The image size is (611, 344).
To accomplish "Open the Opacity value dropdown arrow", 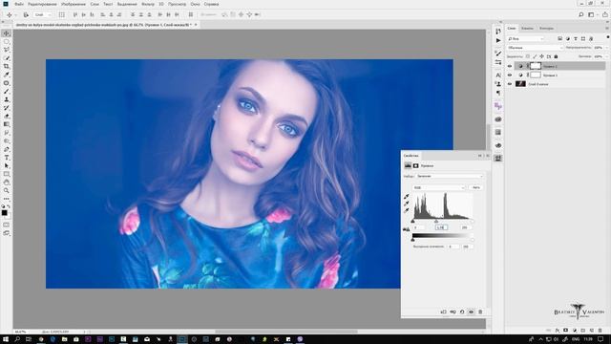I will click(607, 48).
